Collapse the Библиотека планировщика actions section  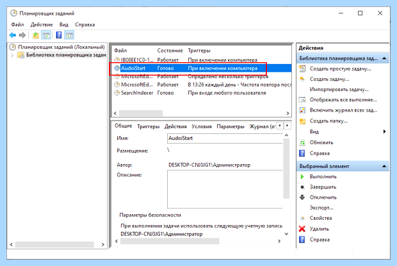384,58
